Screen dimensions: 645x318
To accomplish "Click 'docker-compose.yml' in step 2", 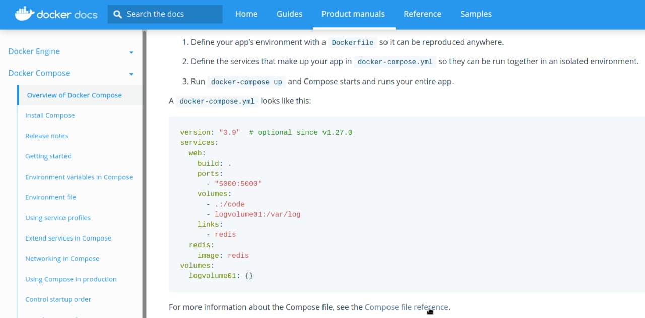I will (395, 62).
